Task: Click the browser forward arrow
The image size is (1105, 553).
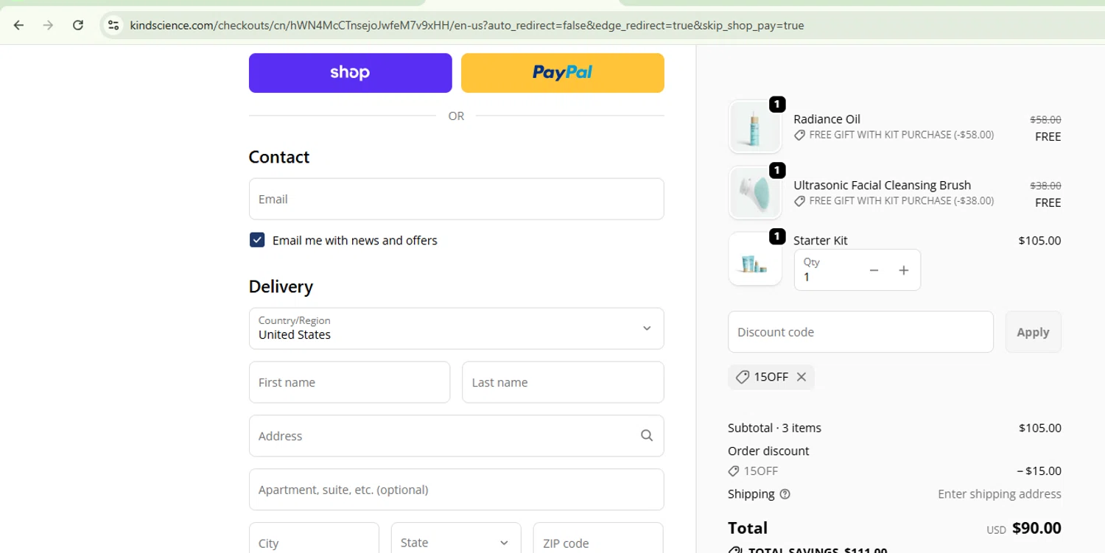Action: 49,25
